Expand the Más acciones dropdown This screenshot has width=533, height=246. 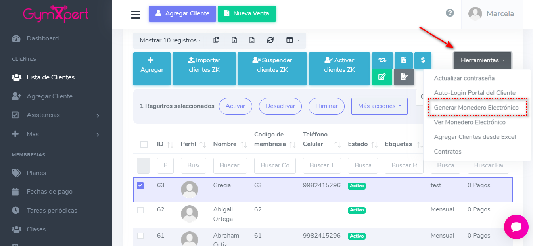pos(379,106)
